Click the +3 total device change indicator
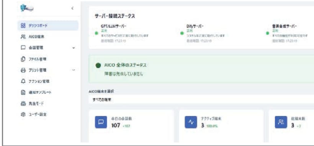 tap(298, 126)
